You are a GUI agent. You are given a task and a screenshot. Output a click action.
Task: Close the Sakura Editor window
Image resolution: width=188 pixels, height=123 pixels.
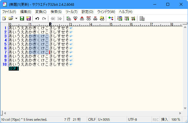tap(181, 4)
